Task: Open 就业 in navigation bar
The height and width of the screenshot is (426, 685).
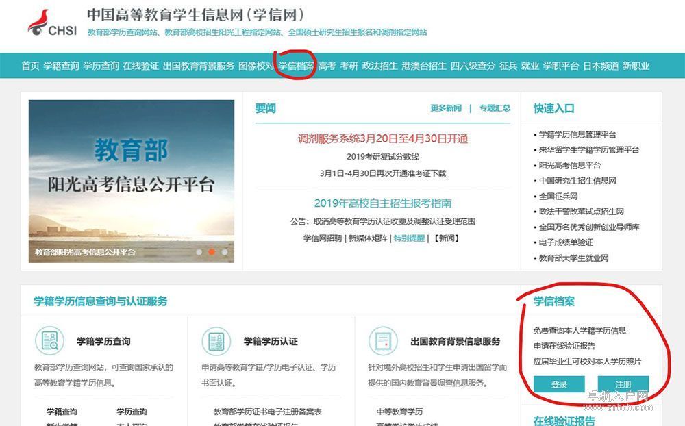Action: coord(530,66)
